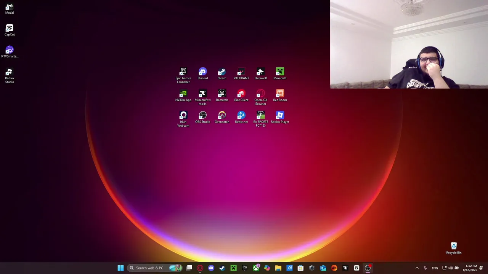Viewport: 488px width, 274px height.
Task: Open Steam from the taskbar
Action: point(222,268)
